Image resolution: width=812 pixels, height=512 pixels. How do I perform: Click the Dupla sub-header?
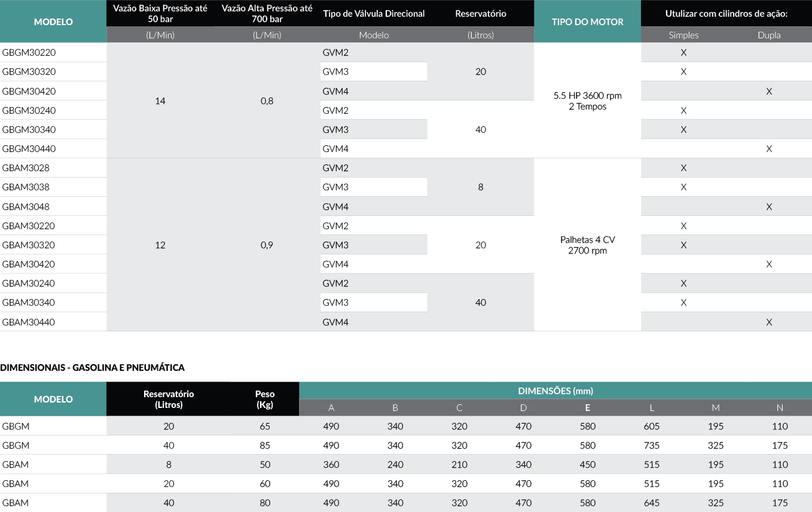click(x=769, y=35)
